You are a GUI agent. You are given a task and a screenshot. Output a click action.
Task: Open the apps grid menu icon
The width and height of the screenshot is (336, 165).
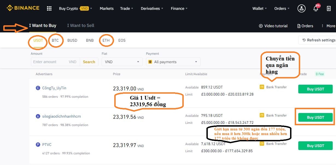49,8
